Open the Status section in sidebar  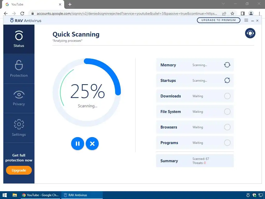(19, 39)
